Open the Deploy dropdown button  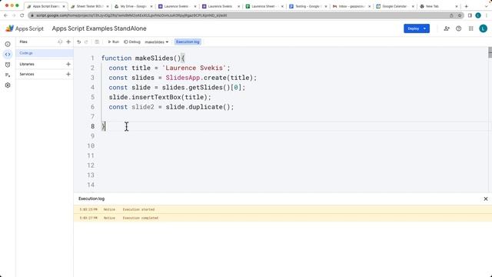point(417,28)
